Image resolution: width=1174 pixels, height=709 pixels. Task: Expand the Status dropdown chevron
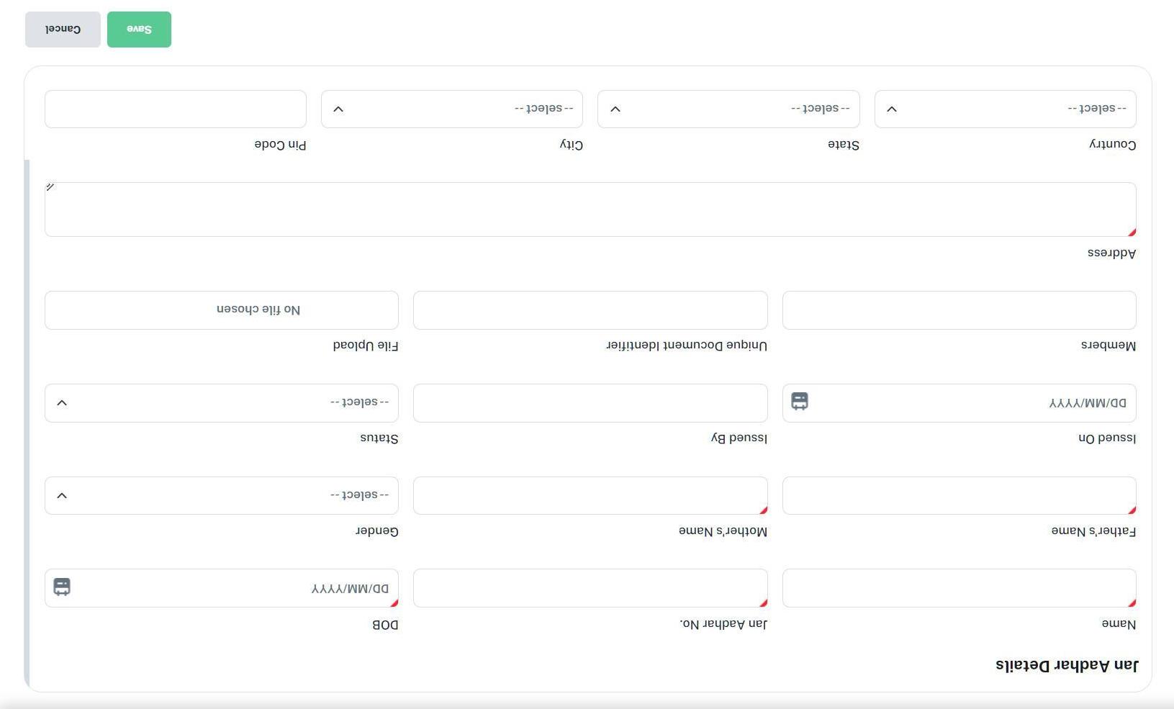pos(62,402)
